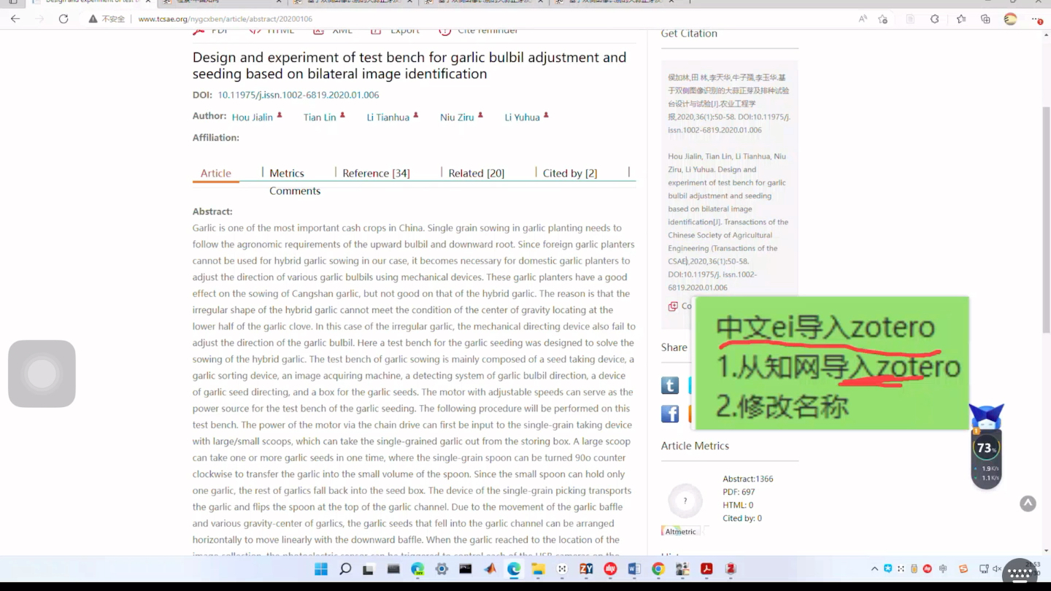Open author Hou Jialin link

tap(252, 117)
